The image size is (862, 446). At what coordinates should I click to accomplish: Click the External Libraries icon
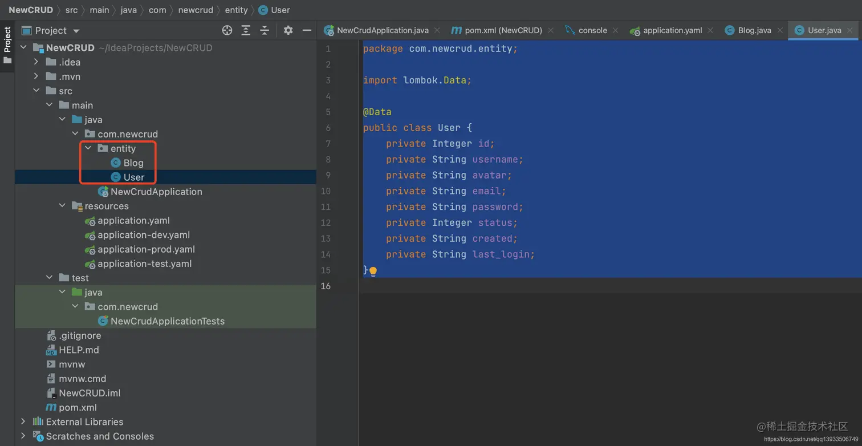point(38,421)
